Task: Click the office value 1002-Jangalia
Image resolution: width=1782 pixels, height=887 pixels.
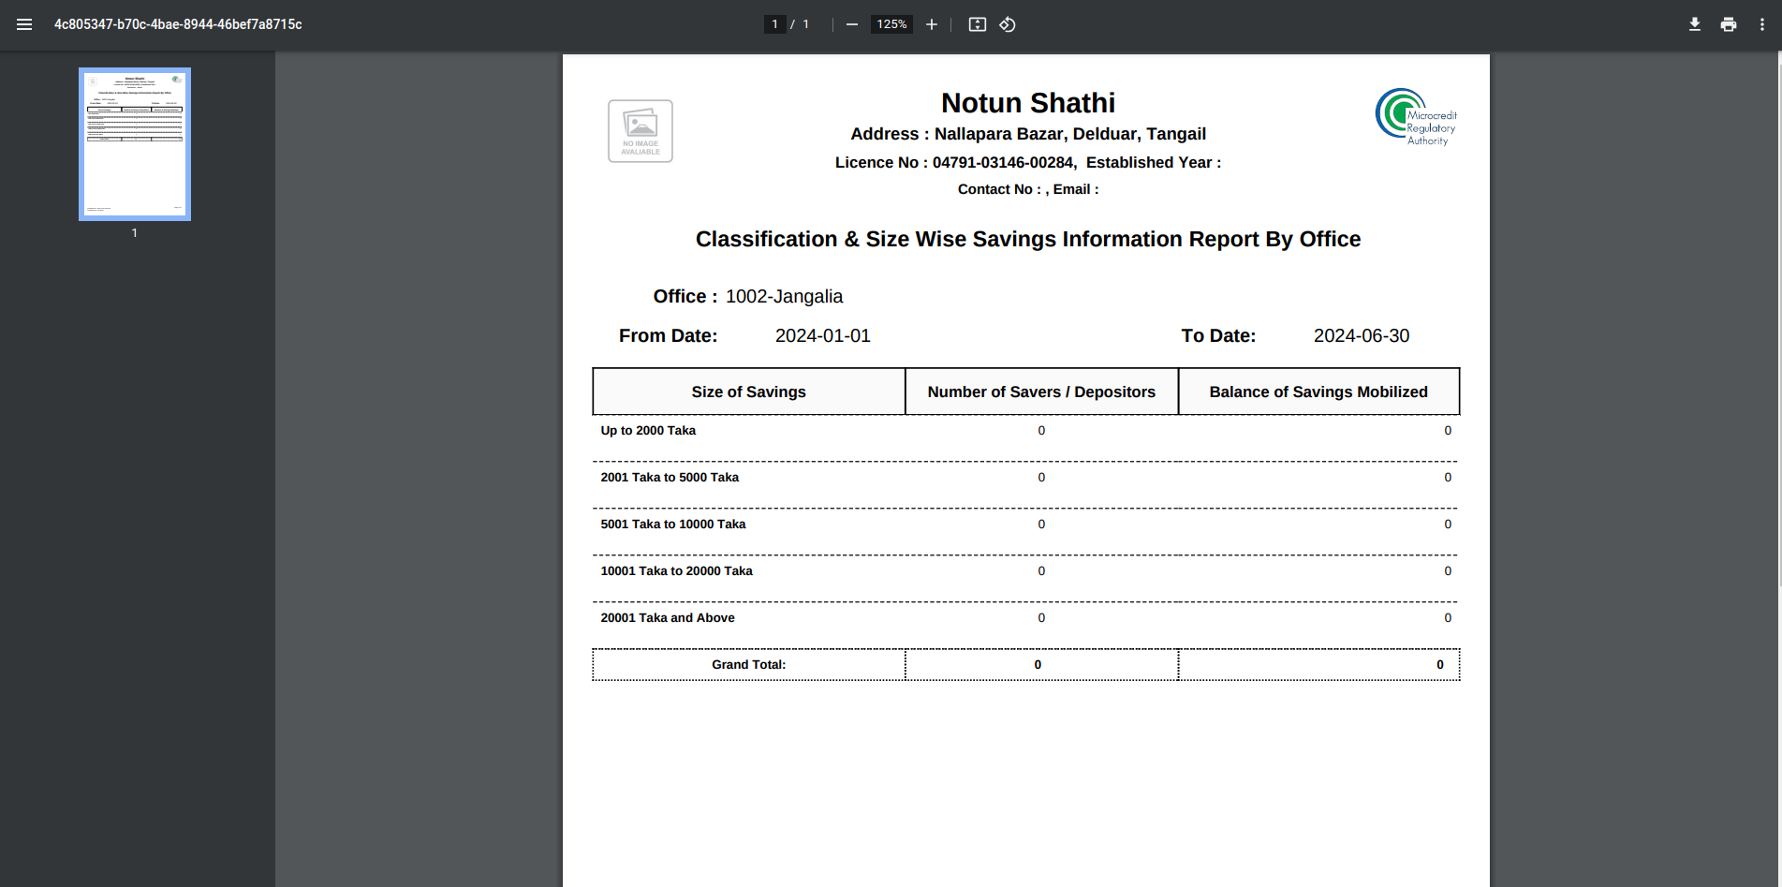Action: pos(784,296)
